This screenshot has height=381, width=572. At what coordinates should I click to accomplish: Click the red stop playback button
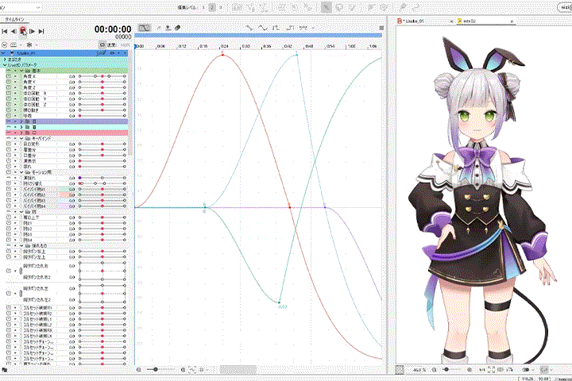coord(23,31)
